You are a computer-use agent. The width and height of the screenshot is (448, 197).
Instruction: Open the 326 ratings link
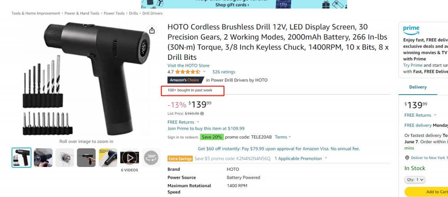(224, 72)
